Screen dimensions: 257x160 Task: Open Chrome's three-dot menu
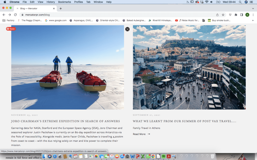coord(253,15)
